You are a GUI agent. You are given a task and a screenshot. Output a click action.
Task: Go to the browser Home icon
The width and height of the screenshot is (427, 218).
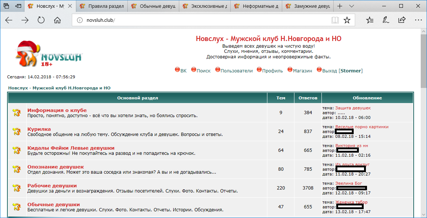(57, 20)
